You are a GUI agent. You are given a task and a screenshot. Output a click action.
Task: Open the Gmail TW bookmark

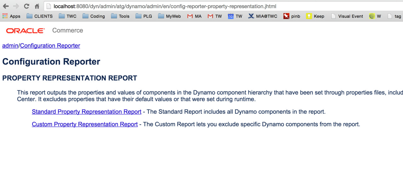(215, 16)
